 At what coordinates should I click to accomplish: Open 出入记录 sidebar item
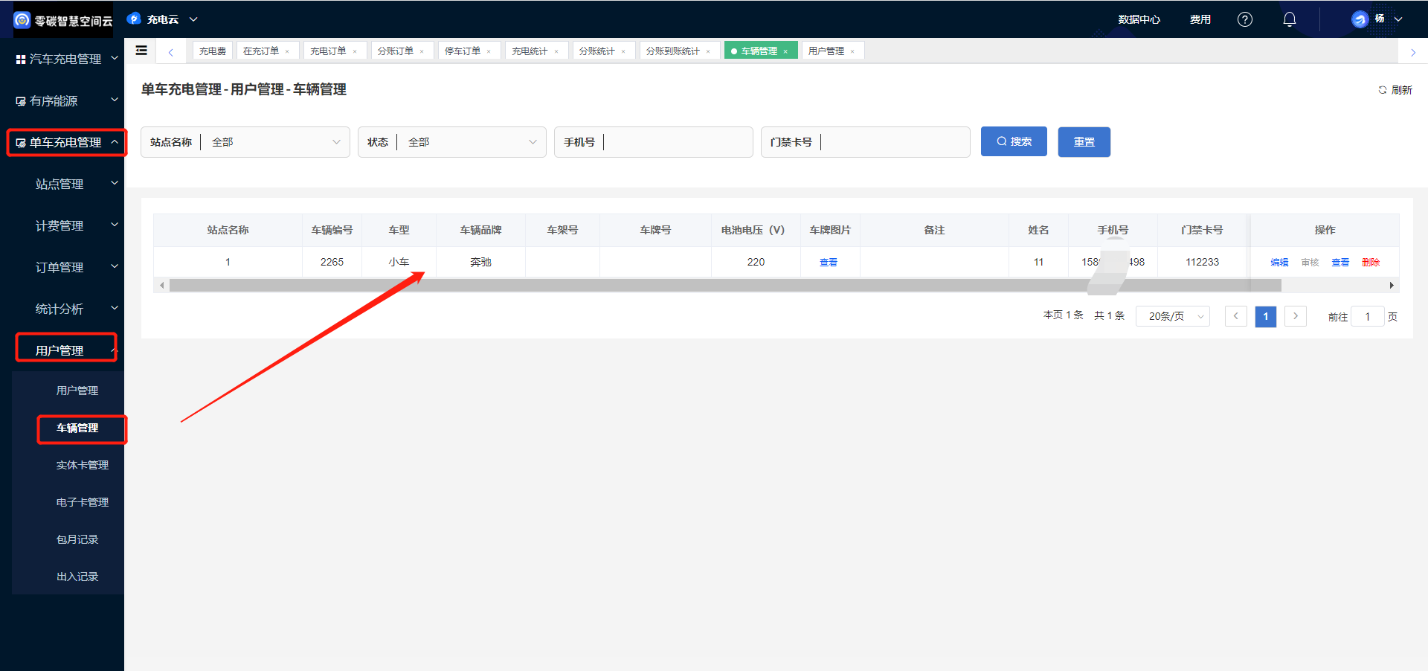pyautogui.click(x=77, y=577)
